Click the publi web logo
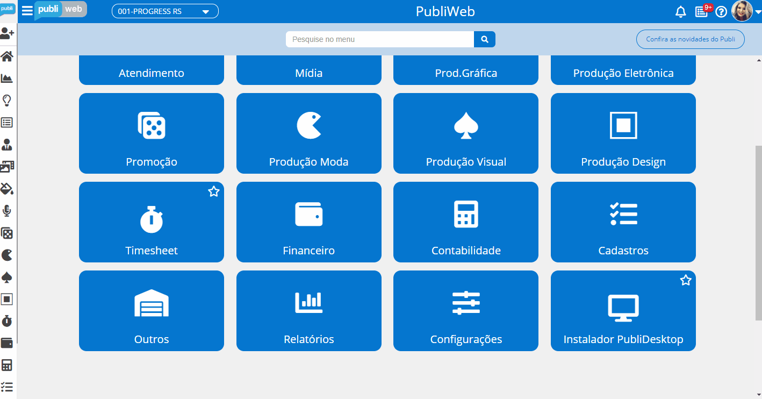 tap(61, 10)
